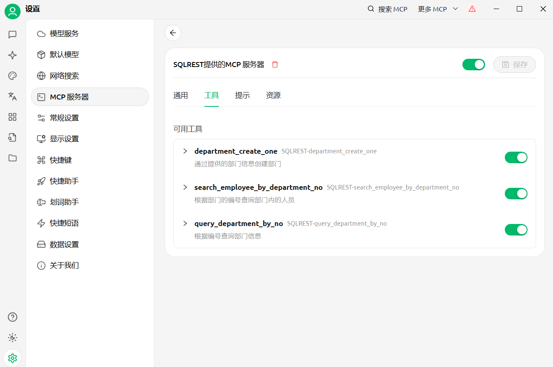Open 快捷助手 settings
This screenshot has height=367, width=553.
90,181
